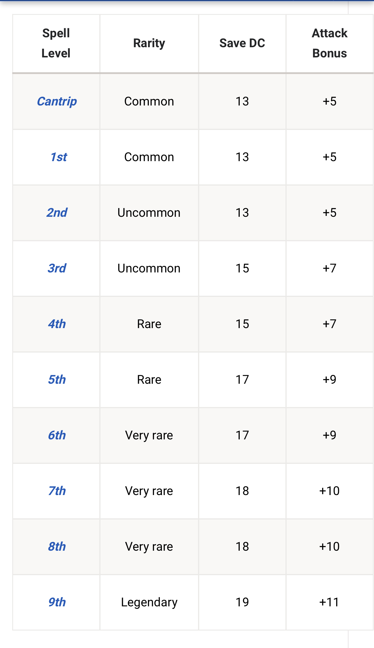Follow the 2nd spell level link
Image resolution: width=374 pixels, height=648 pixels.
(x=57, y=213)
